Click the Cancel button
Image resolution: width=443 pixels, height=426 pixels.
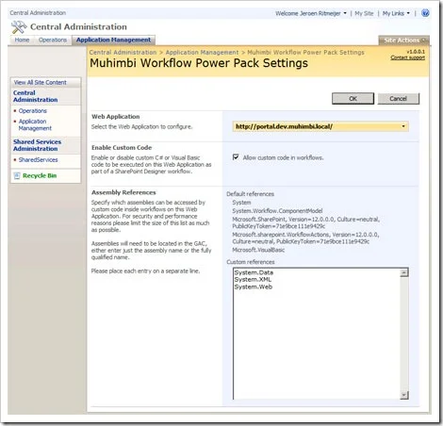(398, 99)
